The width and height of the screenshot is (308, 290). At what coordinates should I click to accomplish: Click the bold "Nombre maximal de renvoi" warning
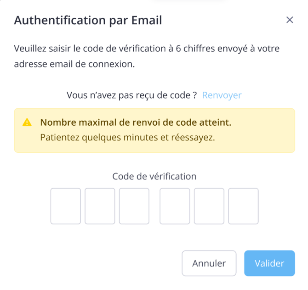136,123
